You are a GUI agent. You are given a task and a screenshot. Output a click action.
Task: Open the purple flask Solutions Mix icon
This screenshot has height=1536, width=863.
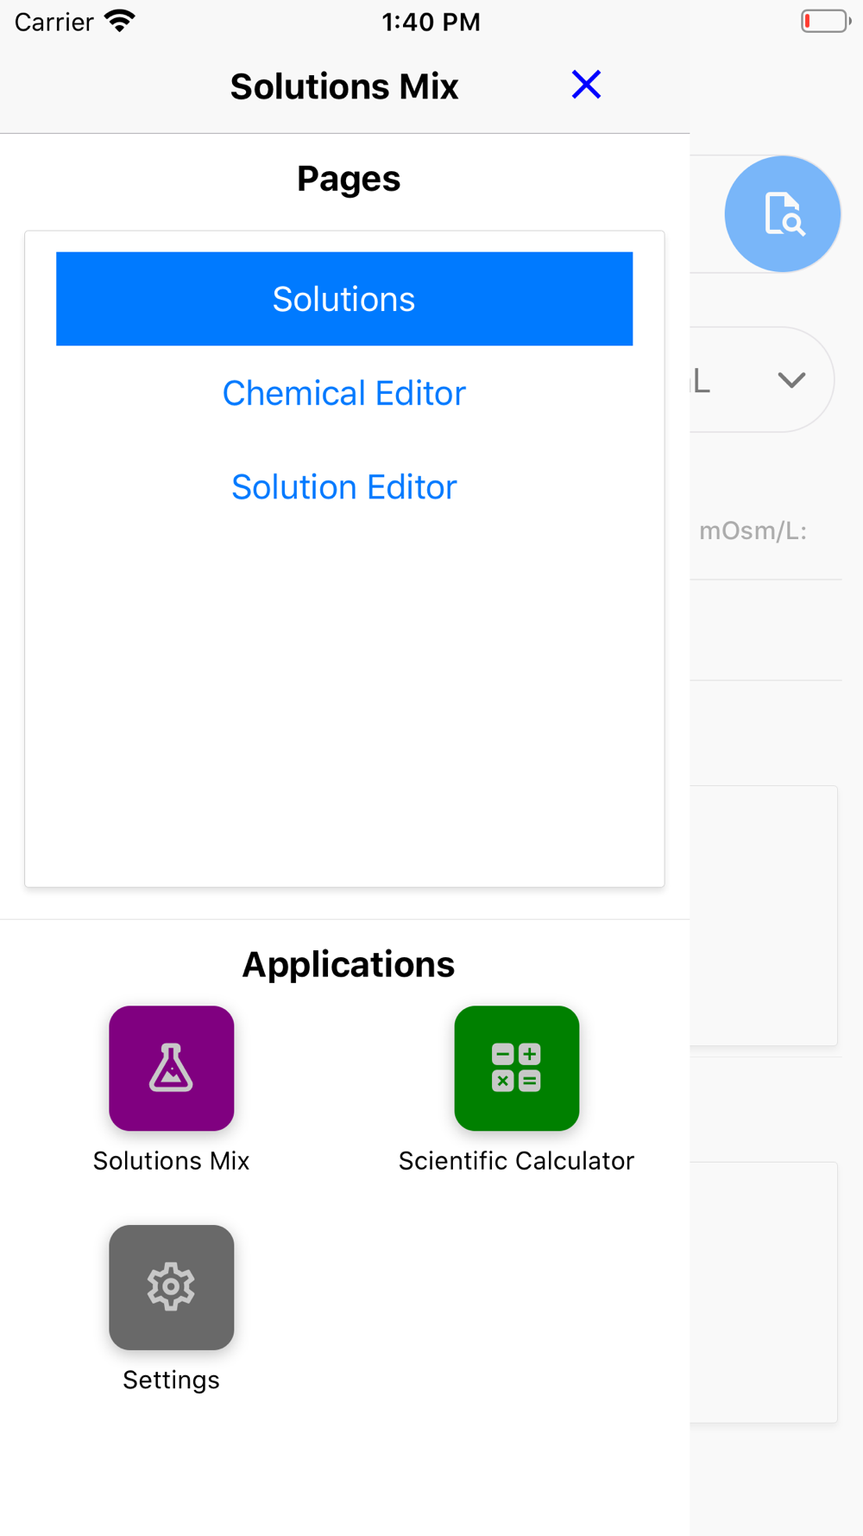pyautogui.click(x=171, y=1068)
